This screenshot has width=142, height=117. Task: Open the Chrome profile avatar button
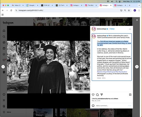[x=135, y=10]
